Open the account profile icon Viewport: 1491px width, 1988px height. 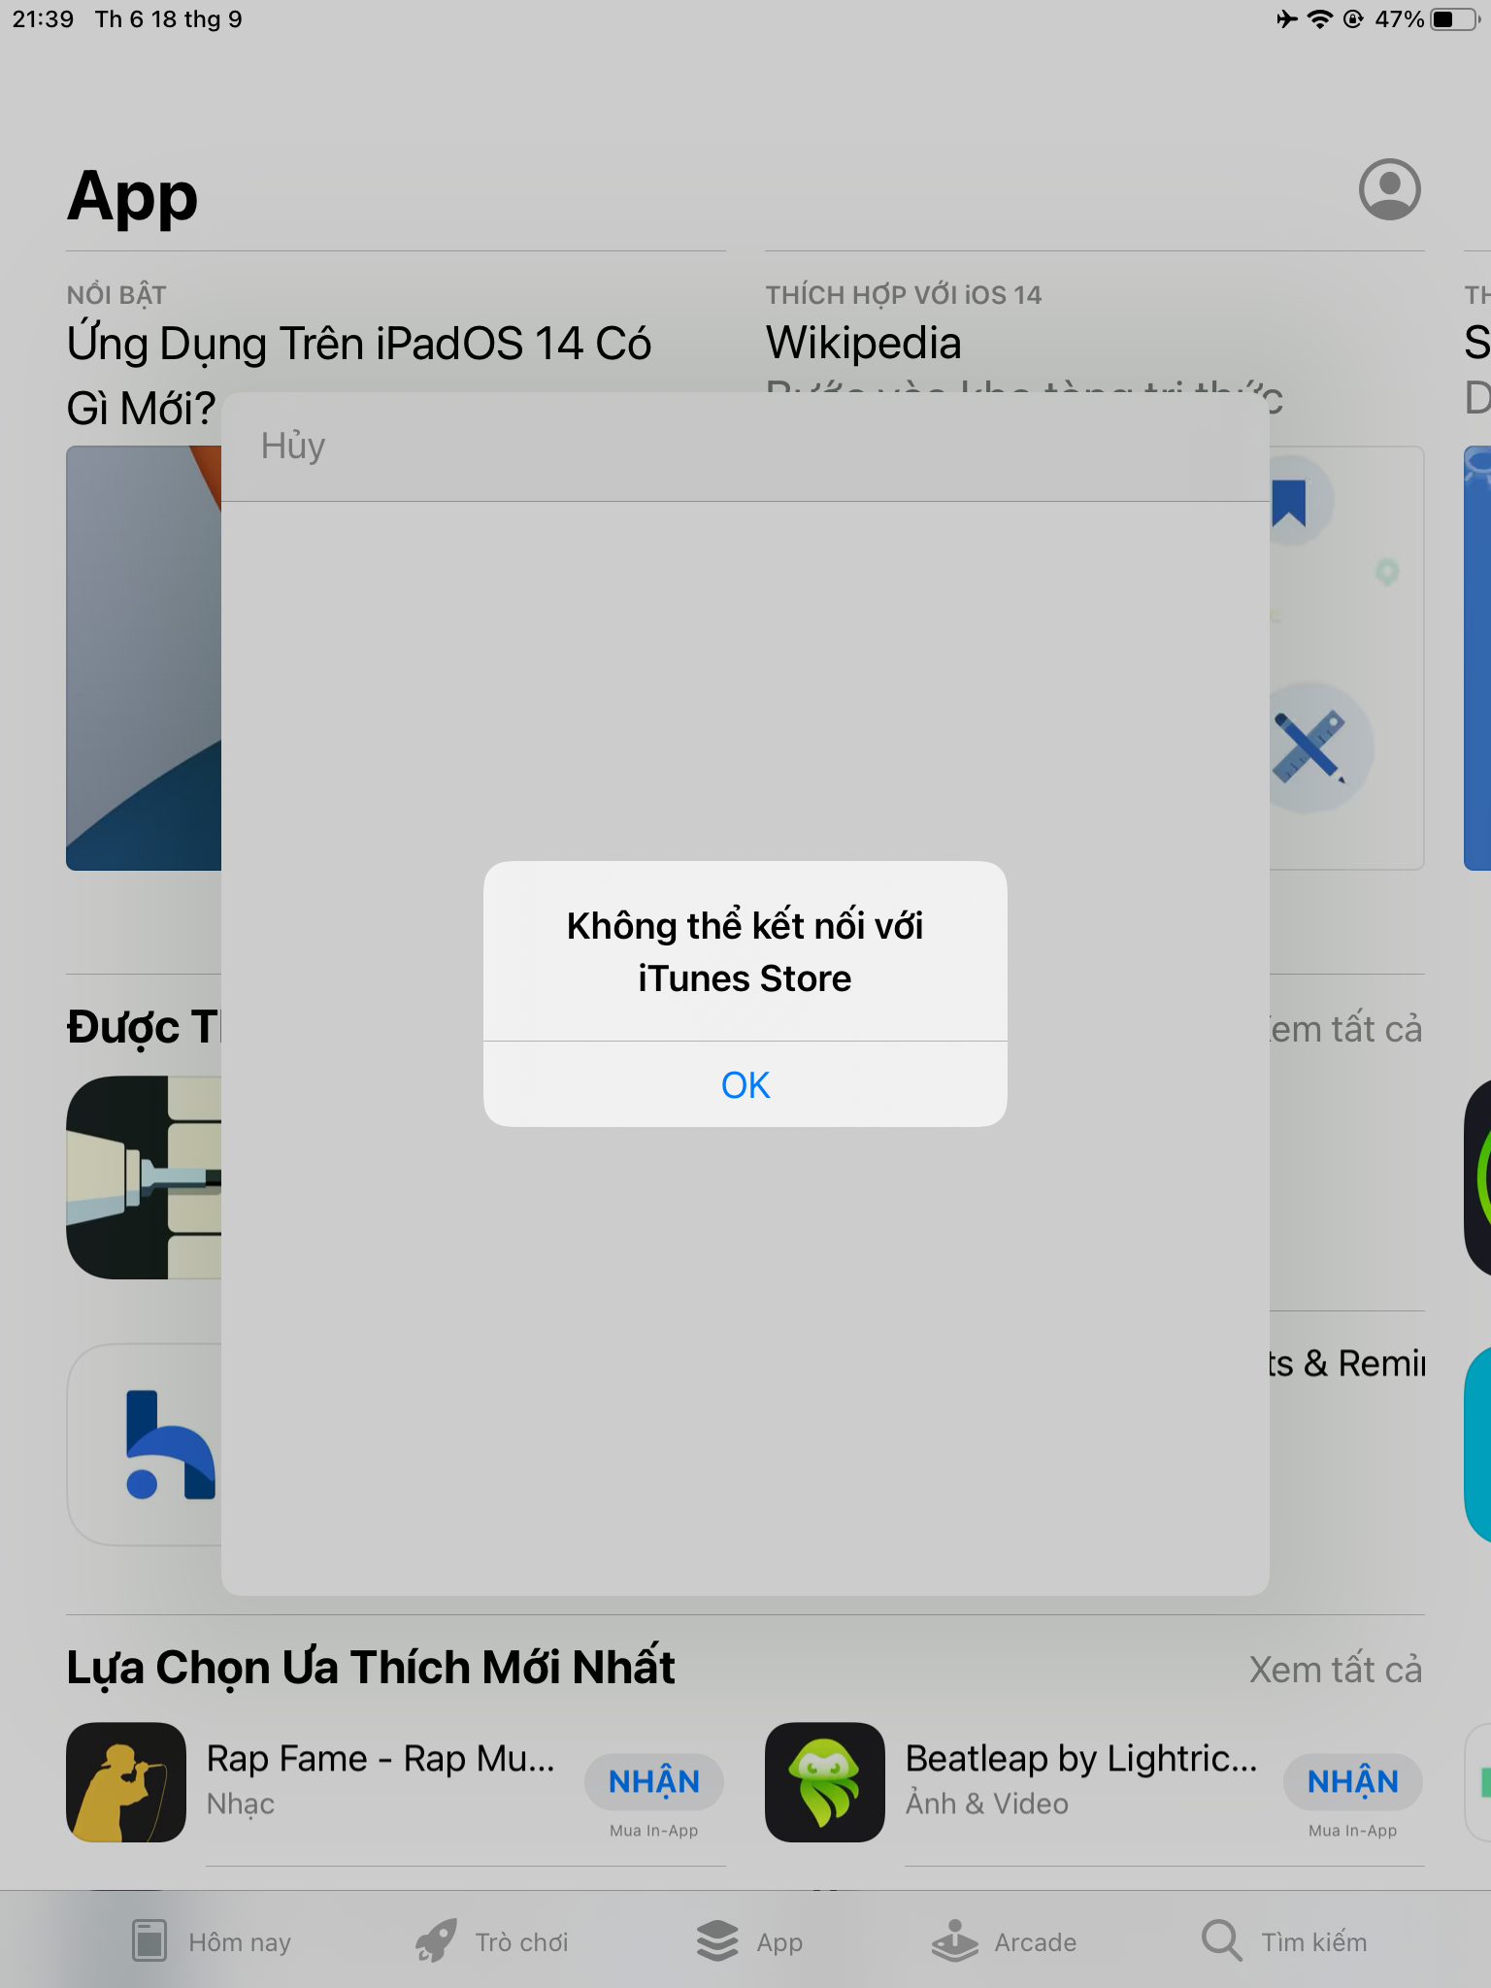point(1389,189)
